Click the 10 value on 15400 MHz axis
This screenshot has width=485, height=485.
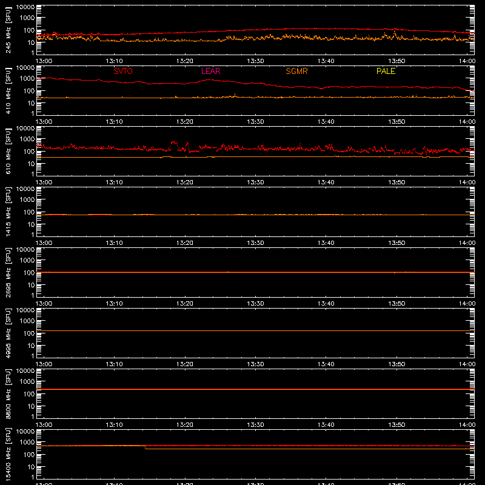[31, 467]
